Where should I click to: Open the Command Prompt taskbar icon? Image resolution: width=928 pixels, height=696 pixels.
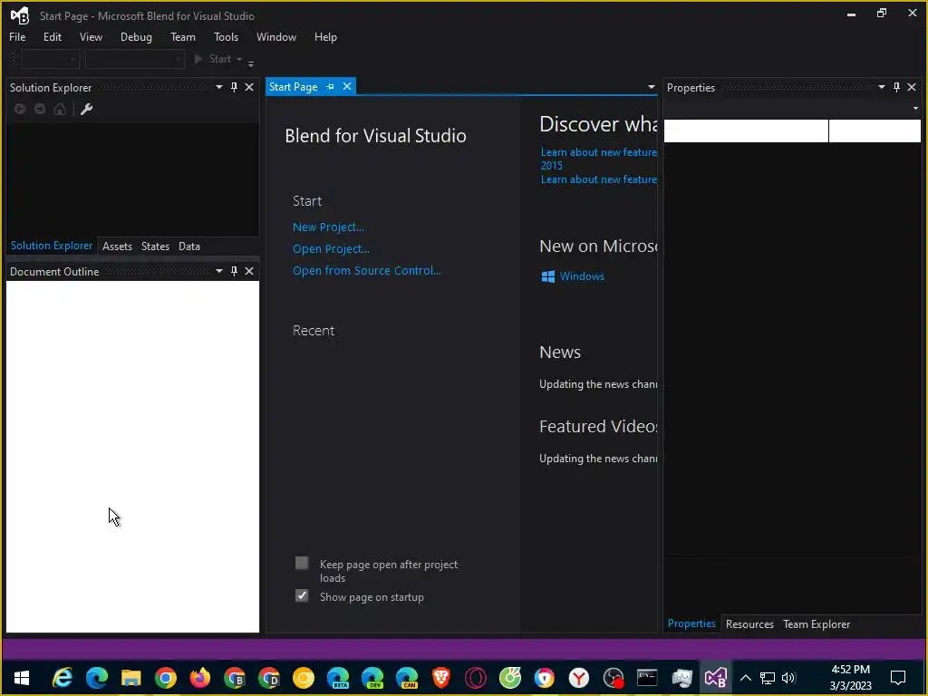tap(647, 678)
